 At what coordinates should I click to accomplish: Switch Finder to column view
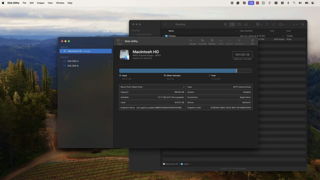pyautogui.click(x=239, y=24)
